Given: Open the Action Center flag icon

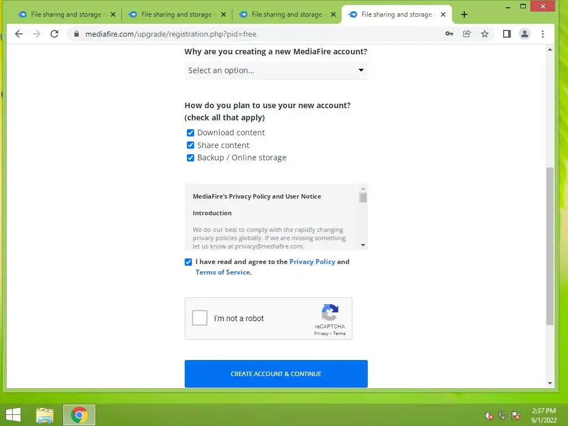Looking at the screenshot, I should [x=516, y=415].
